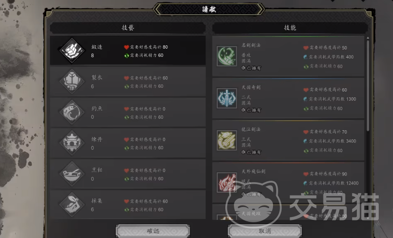This screenshot has height=238, width=393.
Task: Click the scroll-down arrow of skills list
Action: pos(368,218)
